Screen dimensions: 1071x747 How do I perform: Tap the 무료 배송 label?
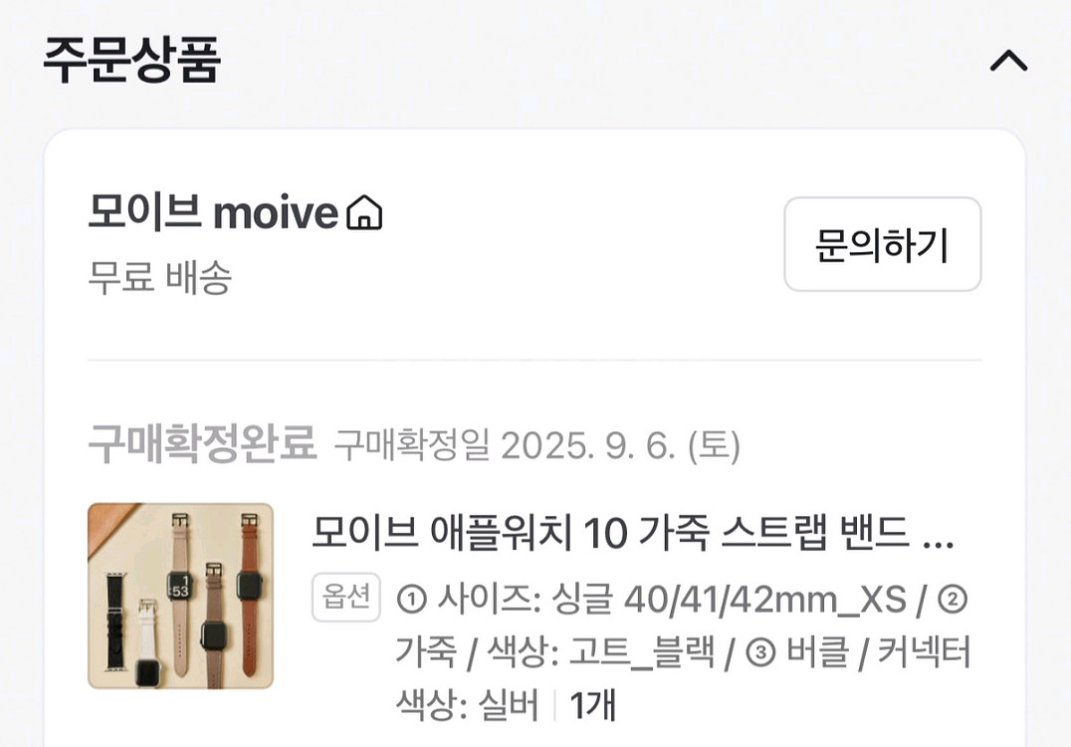coord(160,278)
